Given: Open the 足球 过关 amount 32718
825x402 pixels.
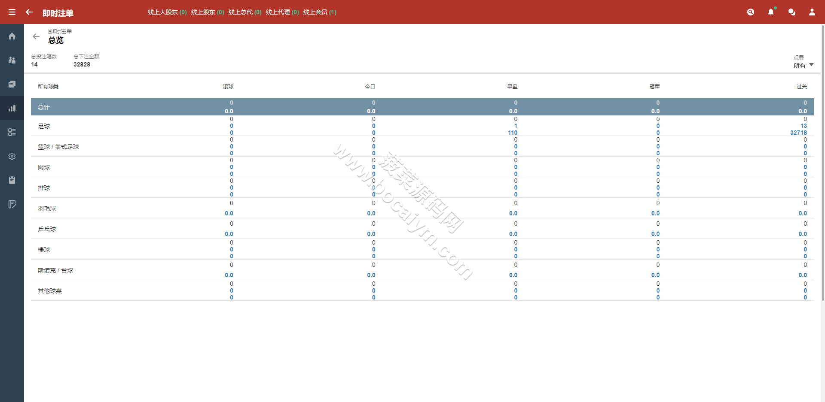Looking at the screenshot, I should click(x=798, y=133).
